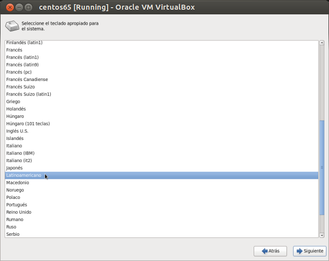Pick Francés (pc) keyboard
The height and width of the screenshot is (261, 329).
click(x=161, y=72)
